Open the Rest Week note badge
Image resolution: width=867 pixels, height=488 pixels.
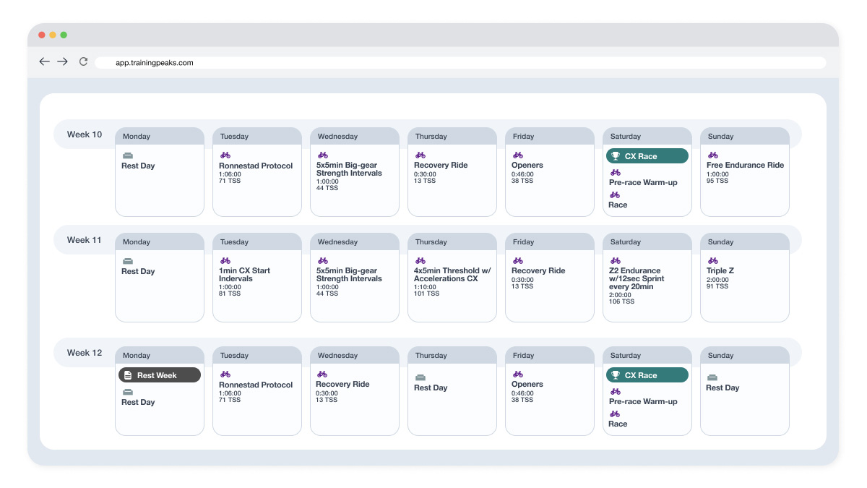[x=160, y=375]
